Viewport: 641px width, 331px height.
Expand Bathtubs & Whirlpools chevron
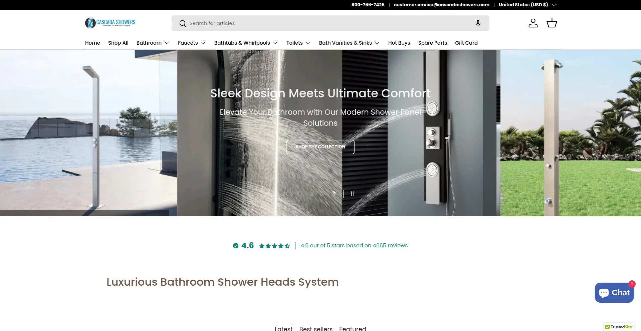pos(275,43)
